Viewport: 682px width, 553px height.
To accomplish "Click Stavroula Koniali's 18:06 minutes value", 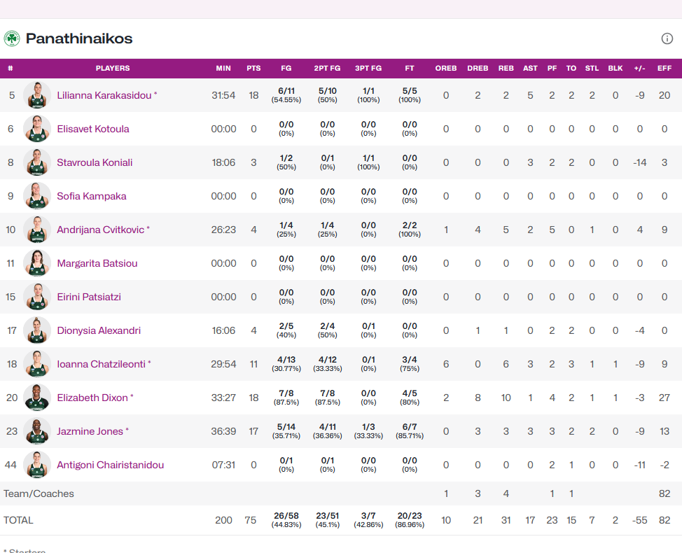I will (223, 162).
